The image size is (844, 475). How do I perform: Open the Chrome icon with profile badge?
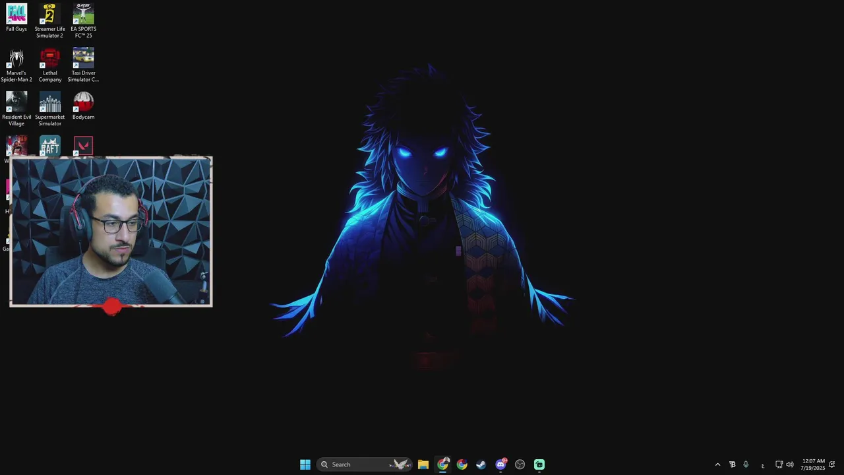click(x=442, y=464)
